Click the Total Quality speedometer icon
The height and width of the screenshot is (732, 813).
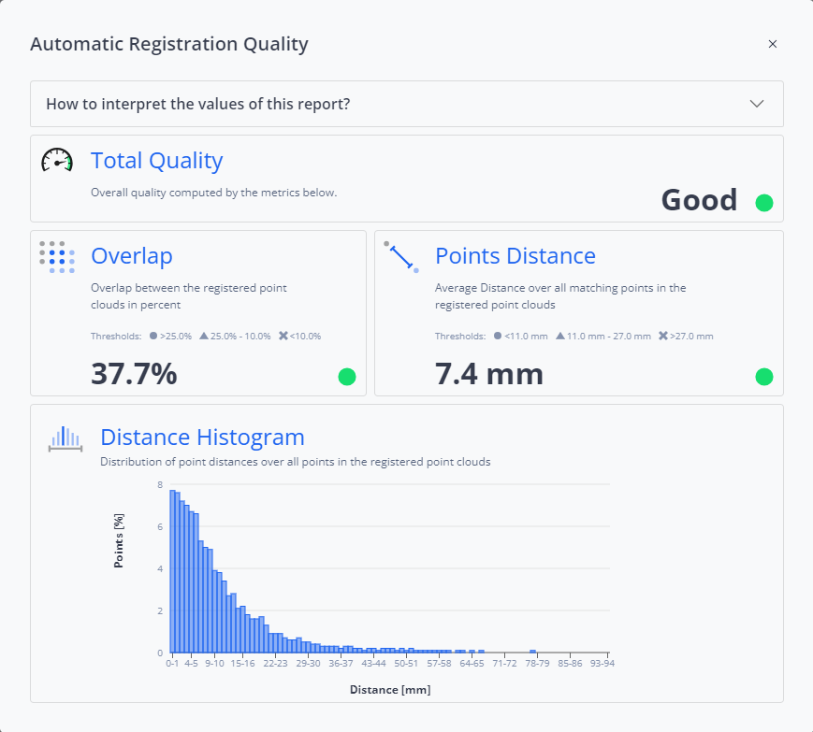click(x=57, y=161)
